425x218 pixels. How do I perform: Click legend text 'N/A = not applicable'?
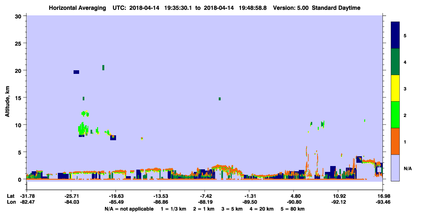pos(129,209)
